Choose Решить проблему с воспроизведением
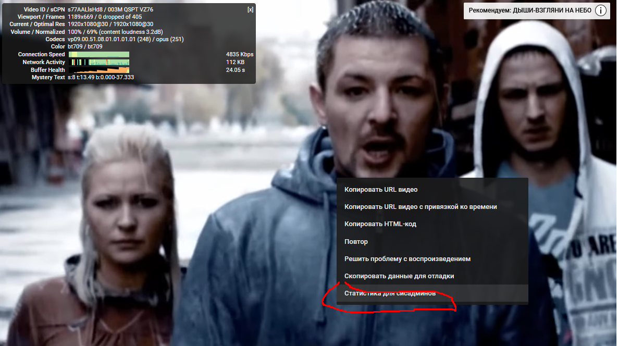Viewport: 618px width, 346px height. point(432,259)
